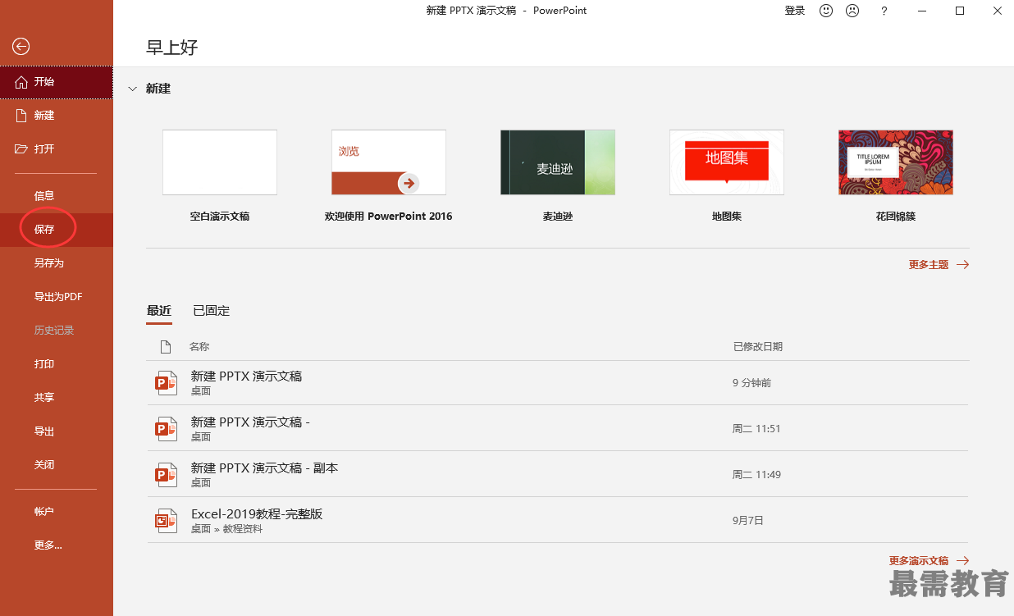The image size is (1014, 616).
Task: Click the smiley face feedback icon
Action: [826, 11]
